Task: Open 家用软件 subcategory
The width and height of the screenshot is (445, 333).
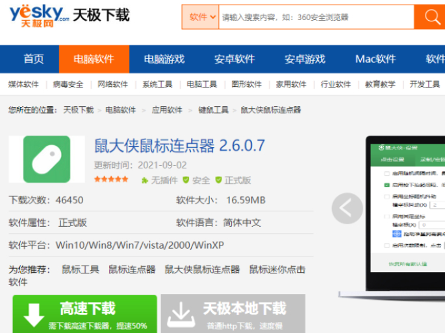Action: [291, 84]
